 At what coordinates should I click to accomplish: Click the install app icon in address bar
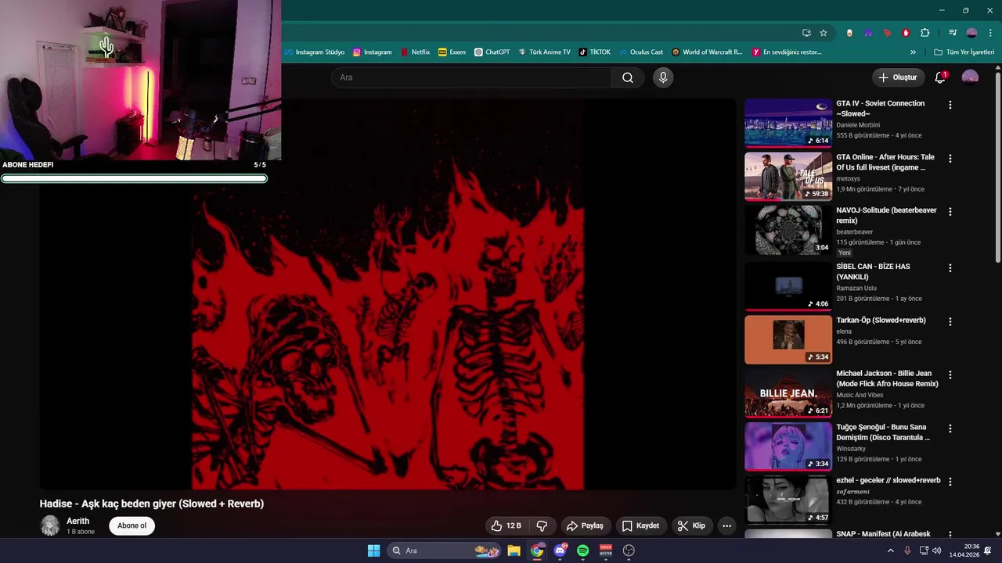(806, 33)
